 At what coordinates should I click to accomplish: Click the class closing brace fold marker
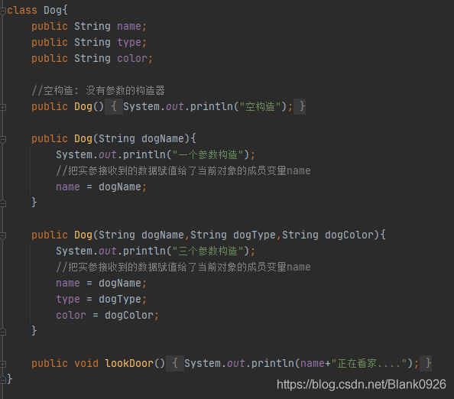point(3,380)
